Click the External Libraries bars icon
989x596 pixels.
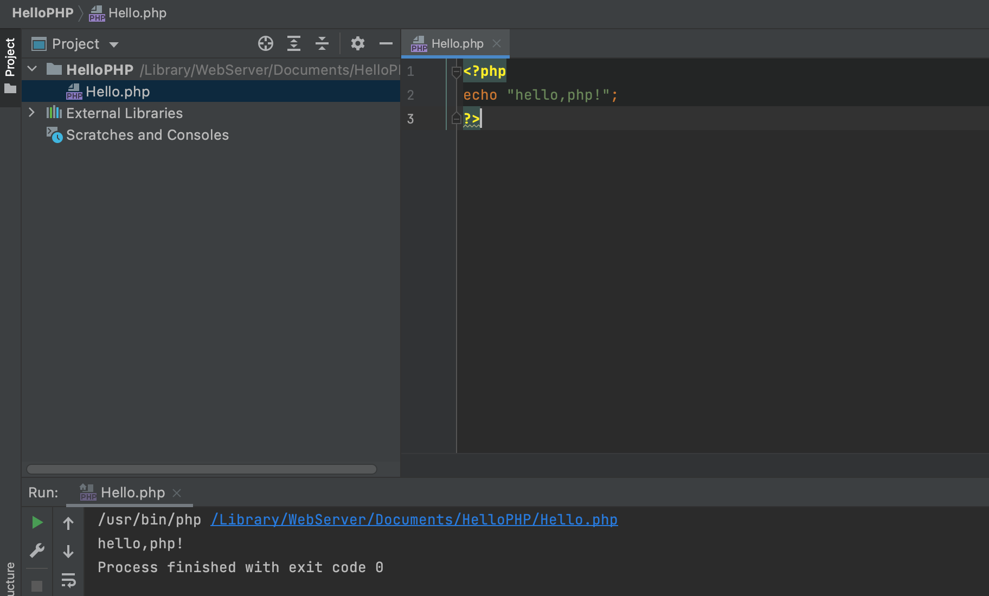coord(54,113)
